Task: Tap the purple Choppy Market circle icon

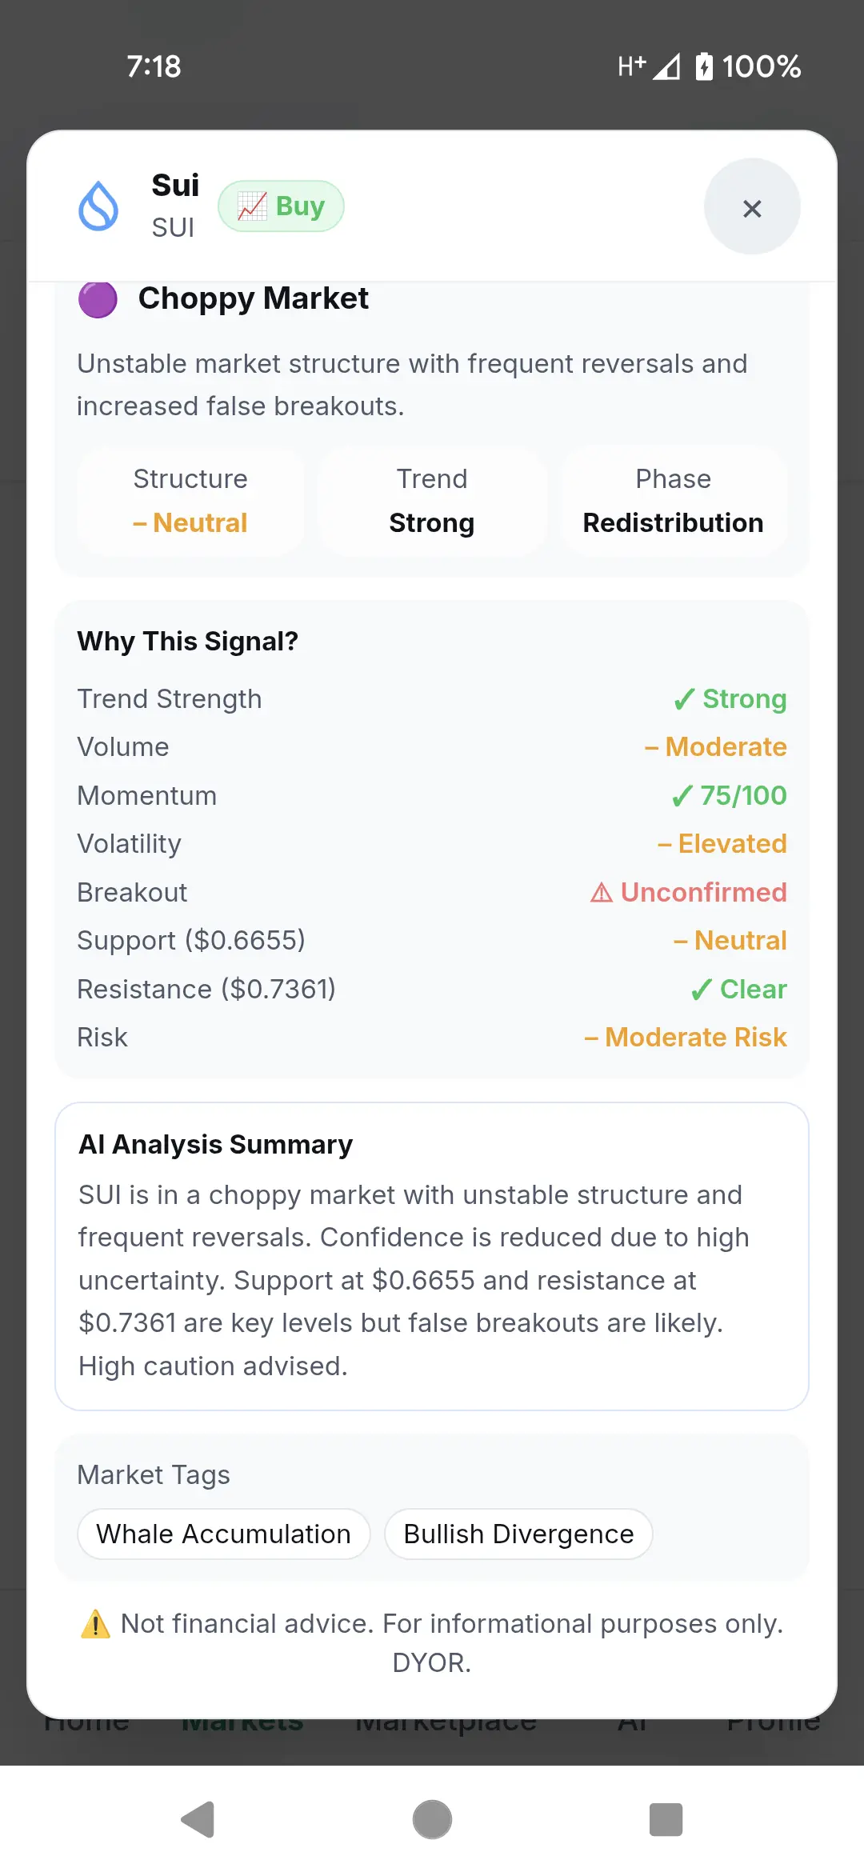Action: coord(98,299)
